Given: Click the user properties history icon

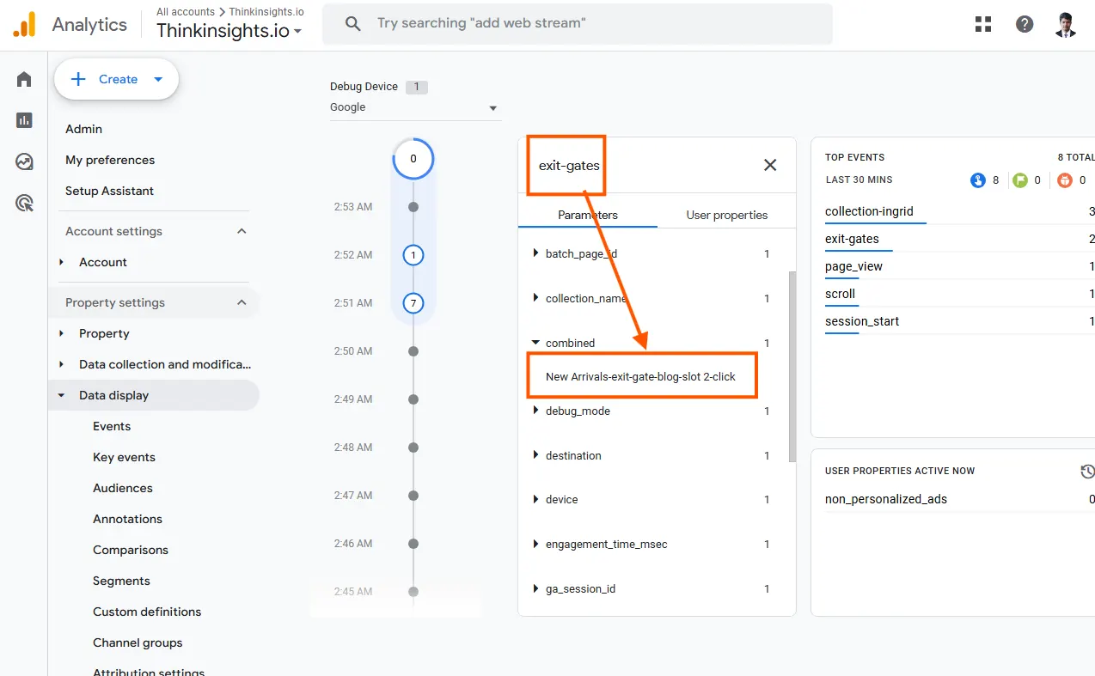Looking at the screenshot, I should 1087,471.
